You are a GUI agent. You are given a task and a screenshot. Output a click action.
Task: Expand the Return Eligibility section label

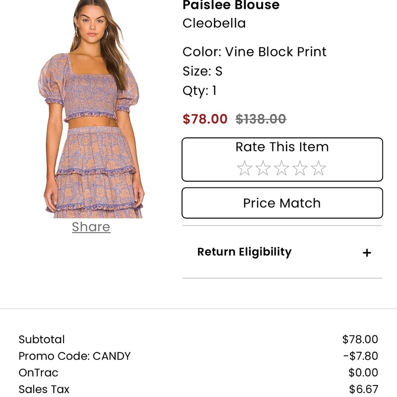pos(244,252)
